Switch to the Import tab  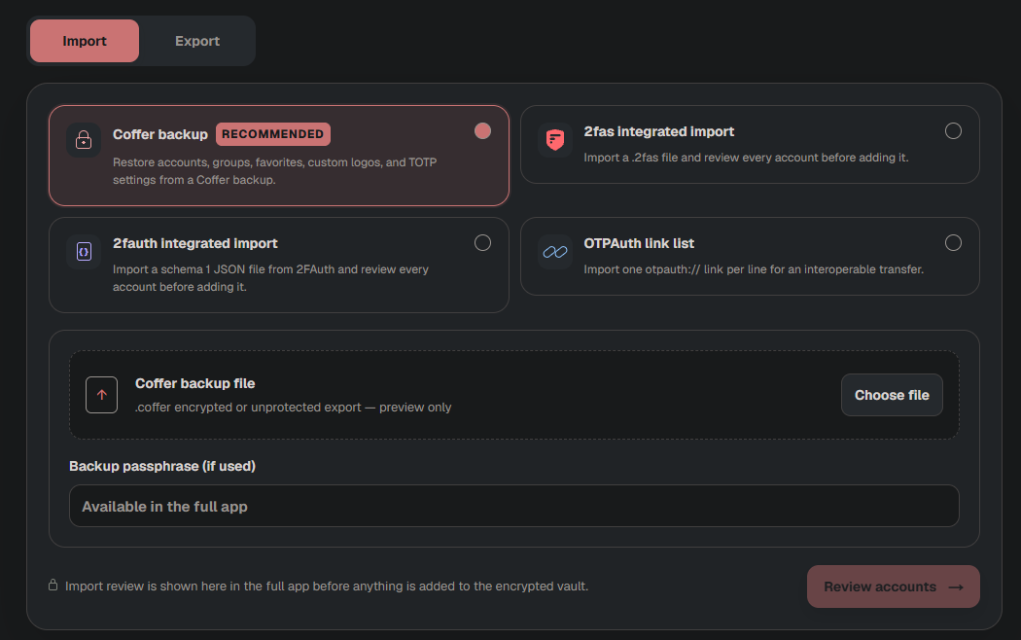pos(85,41)
